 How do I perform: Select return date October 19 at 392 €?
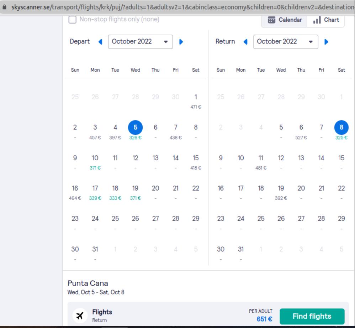pyautogui.click(x=281, y=192)
